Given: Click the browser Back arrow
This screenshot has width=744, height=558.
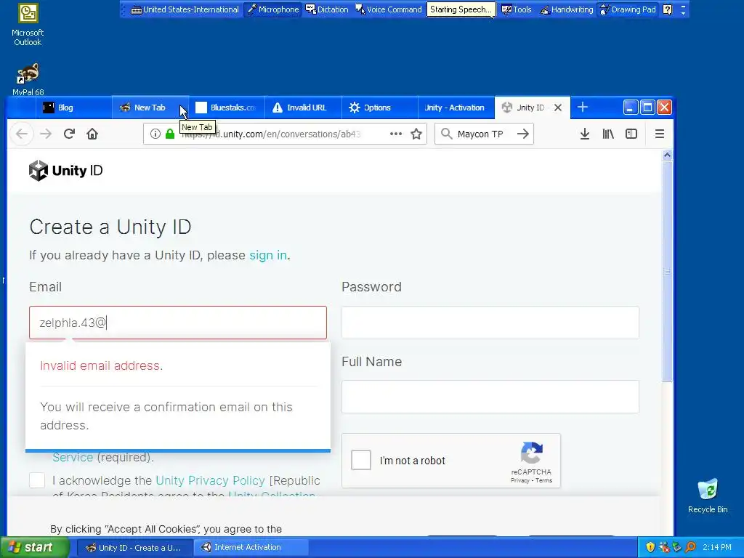Looking at the screenshot, I should [22, 134].
